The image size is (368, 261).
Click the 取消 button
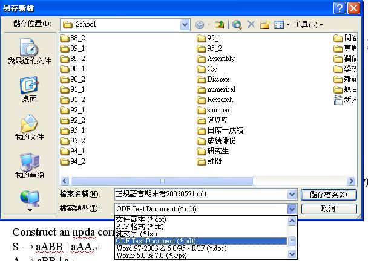pyautogui.click(x=328, y=208)
